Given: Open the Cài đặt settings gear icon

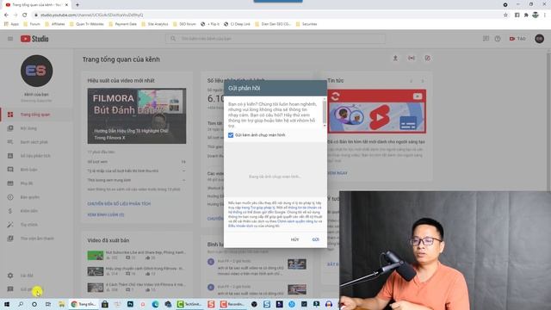Looking at the screenshot, I should click(10, 276).
